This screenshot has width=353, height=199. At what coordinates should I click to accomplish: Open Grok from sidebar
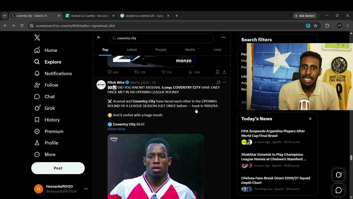pyautogui.click(x=44, y=108)
